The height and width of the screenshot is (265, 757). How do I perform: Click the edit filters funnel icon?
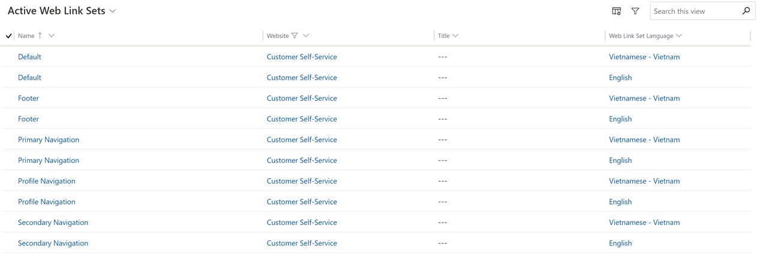635,11
